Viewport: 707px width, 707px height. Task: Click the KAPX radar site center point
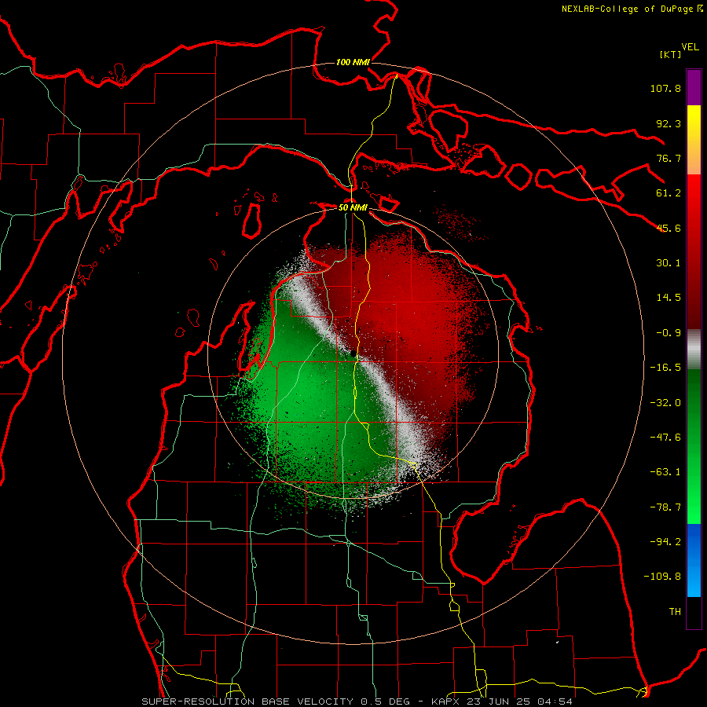(x=353, y=353)
